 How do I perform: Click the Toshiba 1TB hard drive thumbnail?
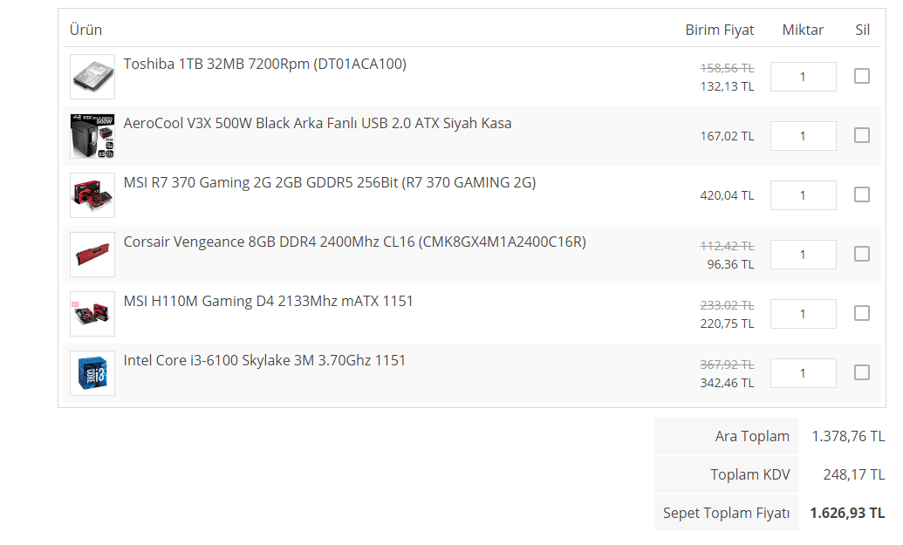[92, 77]
